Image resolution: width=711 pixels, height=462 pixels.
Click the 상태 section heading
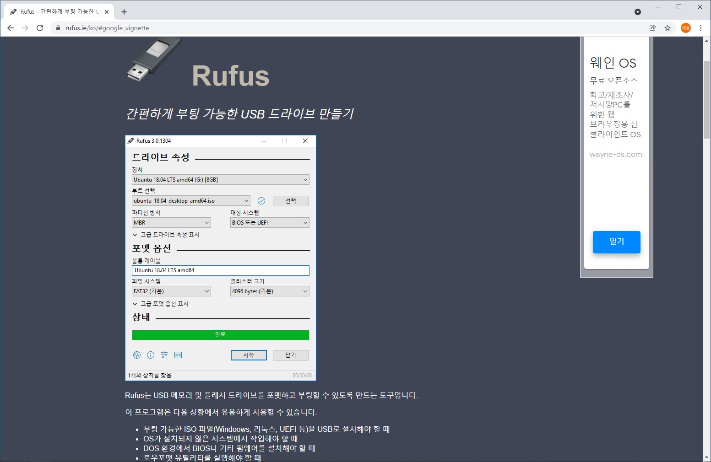click(141, 317)
